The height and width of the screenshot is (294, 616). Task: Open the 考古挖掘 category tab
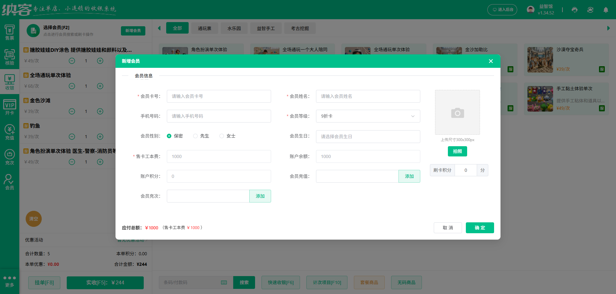pos(300,28)
